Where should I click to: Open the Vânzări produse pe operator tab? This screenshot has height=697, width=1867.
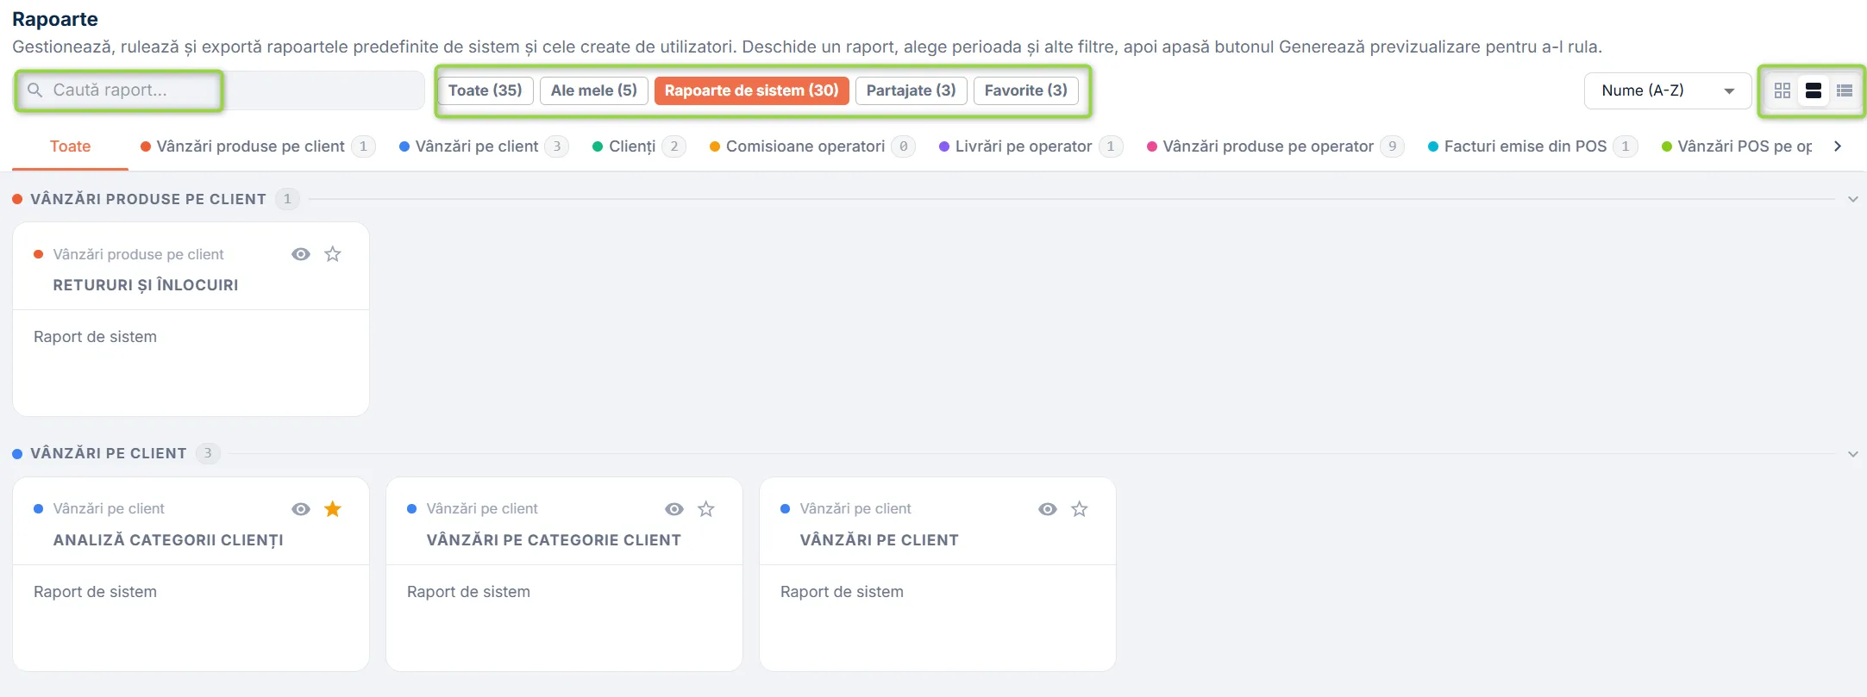(1275, 146)
